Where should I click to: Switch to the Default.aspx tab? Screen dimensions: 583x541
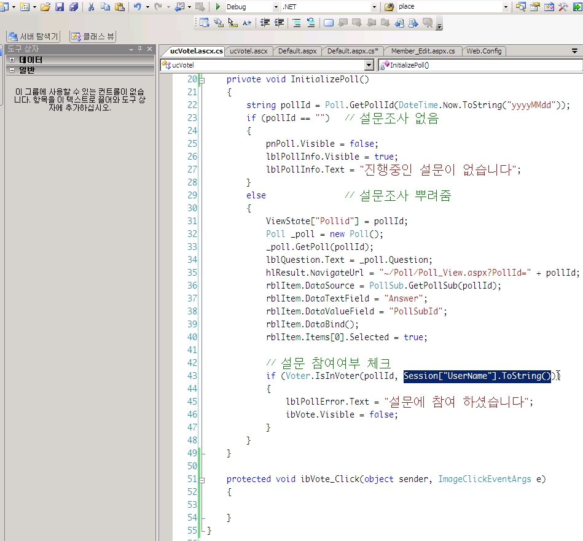(x=297, y=51)
